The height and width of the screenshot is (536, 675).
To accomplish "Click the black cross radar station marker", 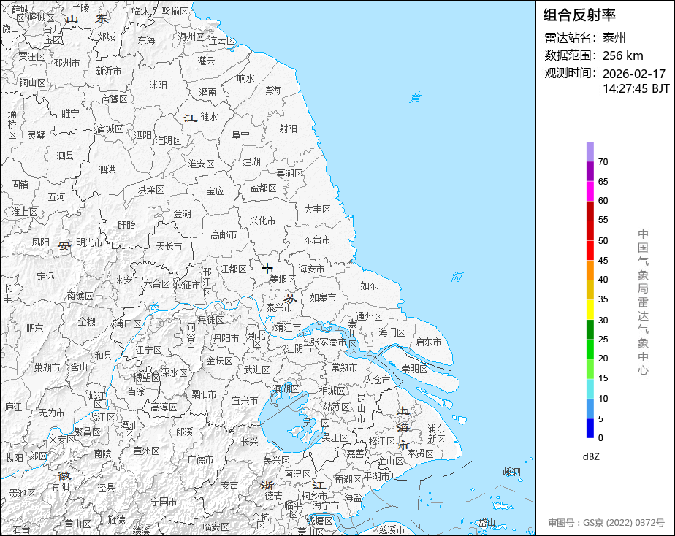I will [x=267, y=269].
